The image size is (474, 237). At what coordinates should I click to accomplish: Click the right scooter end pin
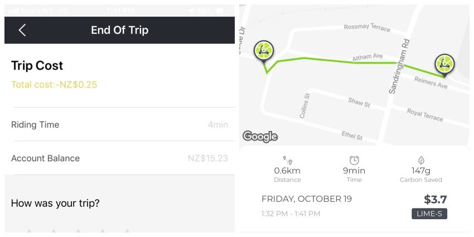(444, 64)
